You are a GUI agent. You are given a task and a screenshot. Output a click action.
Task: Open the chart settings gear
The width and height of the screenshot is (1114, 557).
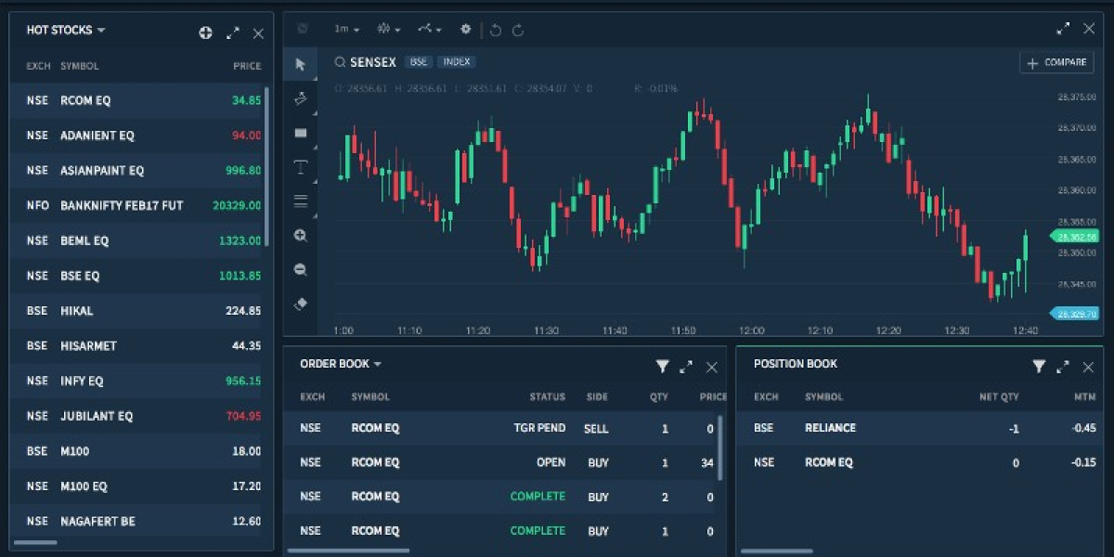(x=465, y=29)
